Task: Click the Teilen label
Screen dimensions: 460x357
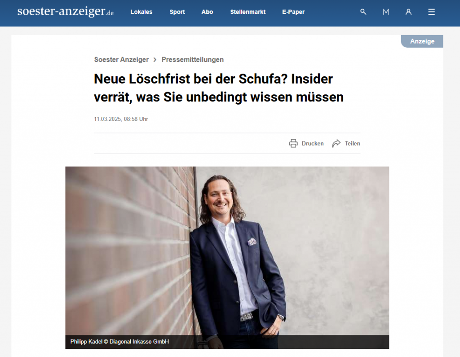Action: [352, 143]
